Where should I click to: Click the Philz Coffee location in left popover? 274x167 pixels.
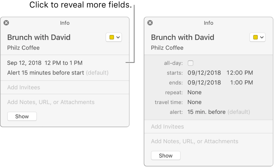[x=23, y=48]
